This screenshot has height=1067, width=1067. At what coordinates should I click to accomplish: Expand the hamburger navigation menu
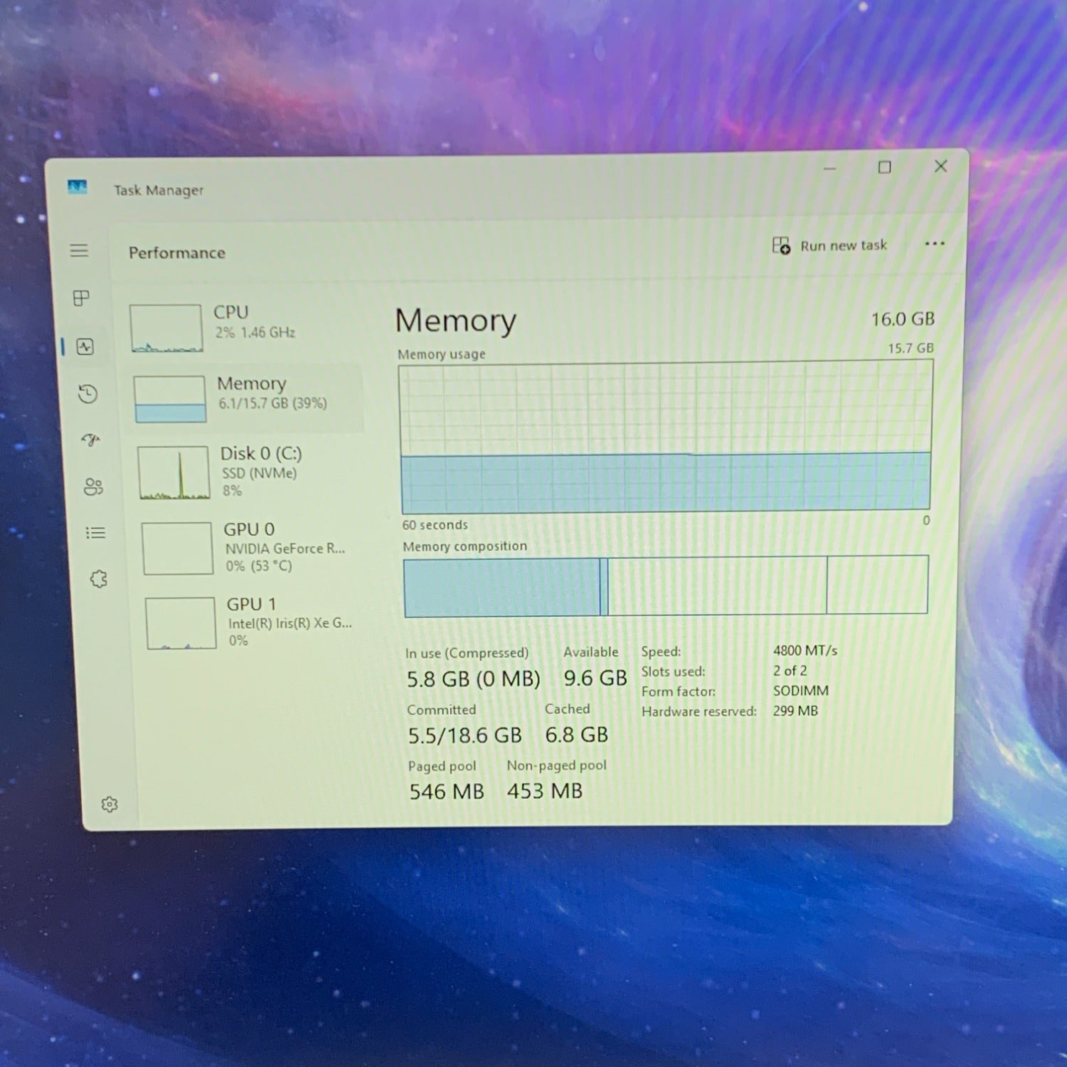(x=79, y=250)
